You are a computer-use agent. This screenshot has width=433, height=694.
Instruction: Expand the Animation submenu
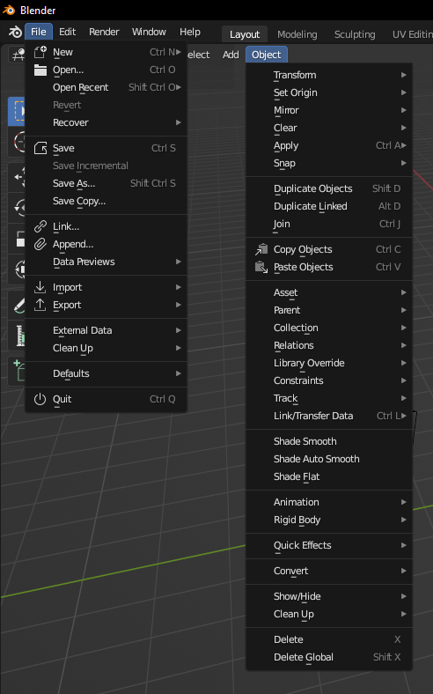pos(329,502)
